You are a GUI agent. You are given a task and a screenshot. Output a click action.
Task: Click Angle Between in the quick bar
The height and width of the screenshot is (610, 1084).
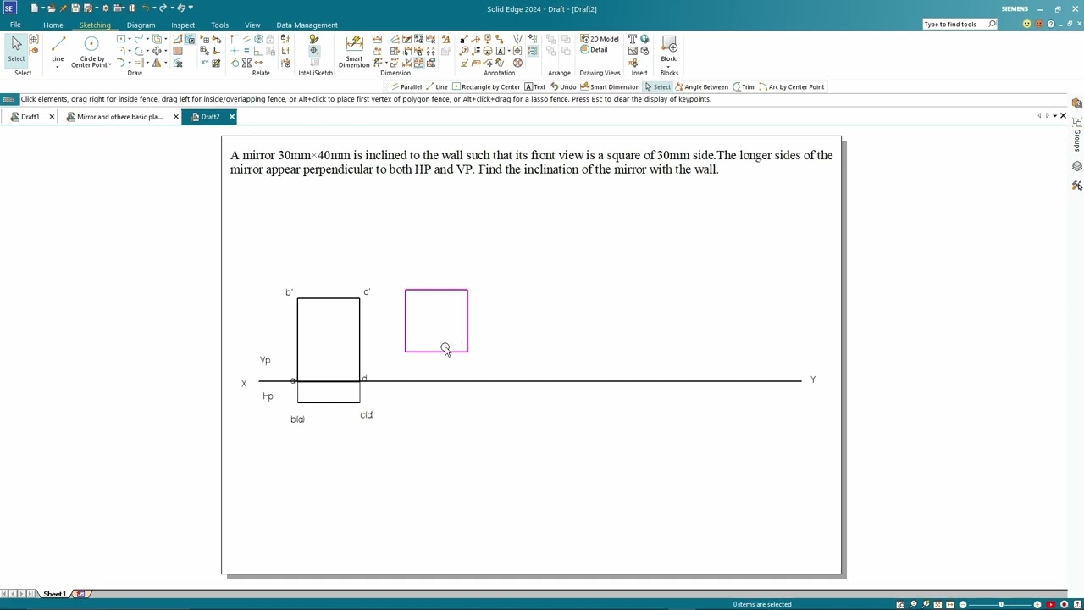[x=701, y=86]
